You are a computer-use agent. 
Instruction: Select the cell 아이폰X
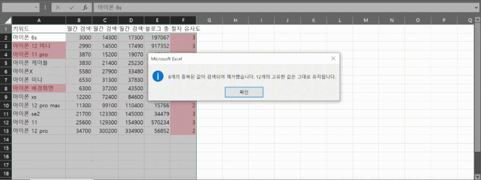39,71
